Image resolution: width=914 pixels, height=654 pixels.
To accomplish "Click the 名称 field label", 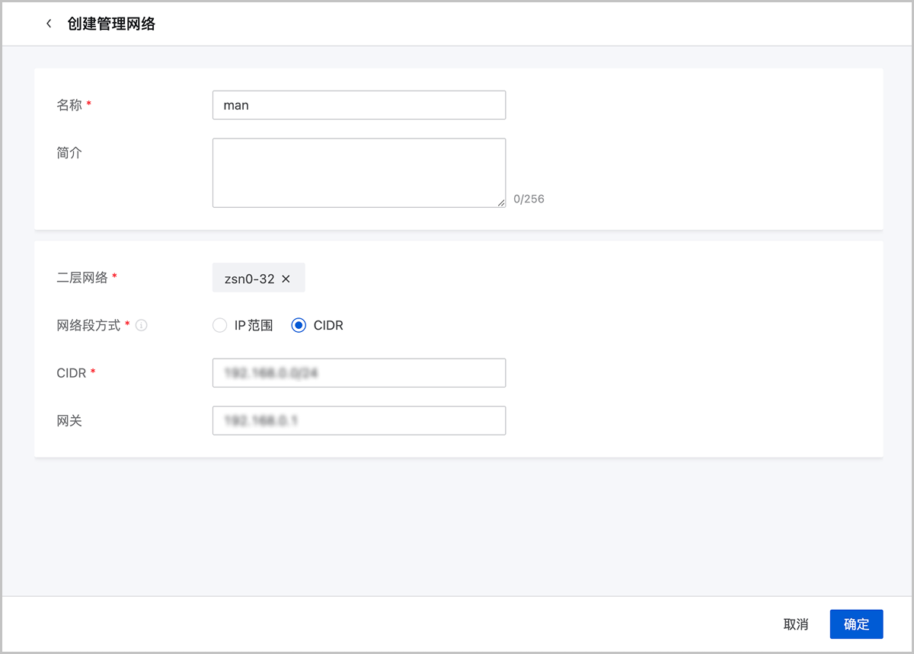I will [x=69, y=105].
